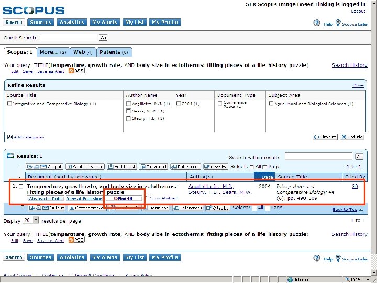Open the Sources tab in top navigation
377x283 pixels.
(x=41, y=22)
